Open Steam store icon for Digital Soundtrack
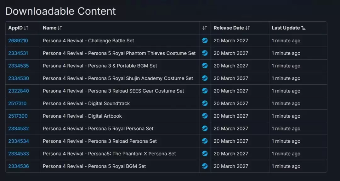Viewport: 340px width, 181px height. tap(205, 103)
